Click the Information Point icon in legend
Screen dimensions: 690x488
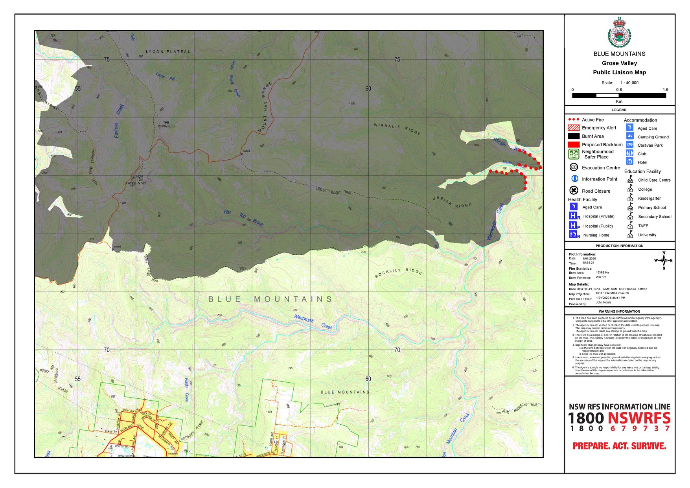(x=574, y=179)
